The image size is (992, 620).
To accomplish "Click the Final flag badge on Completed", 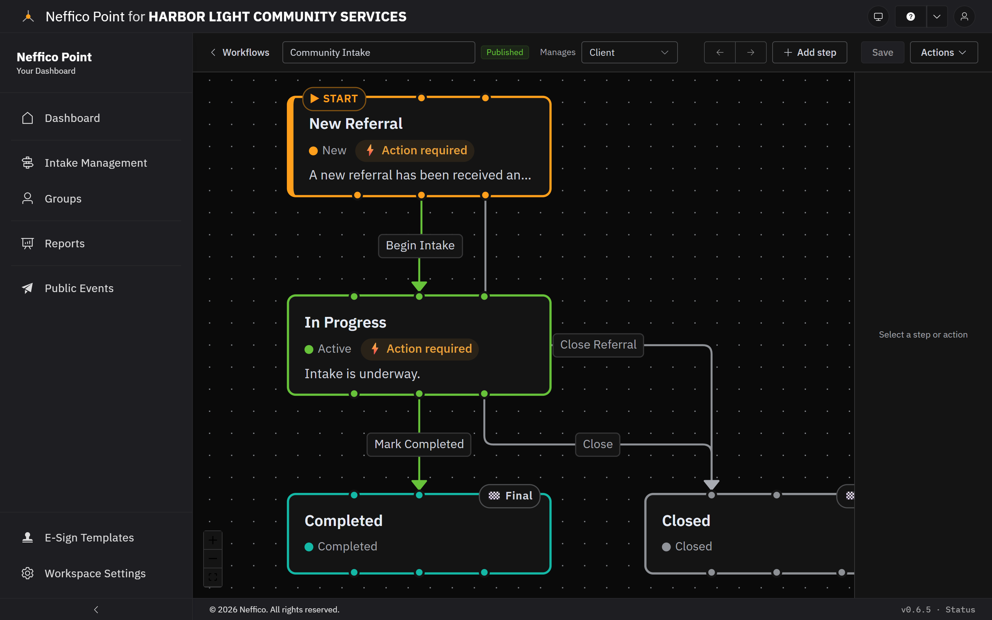I will point(510,496).
